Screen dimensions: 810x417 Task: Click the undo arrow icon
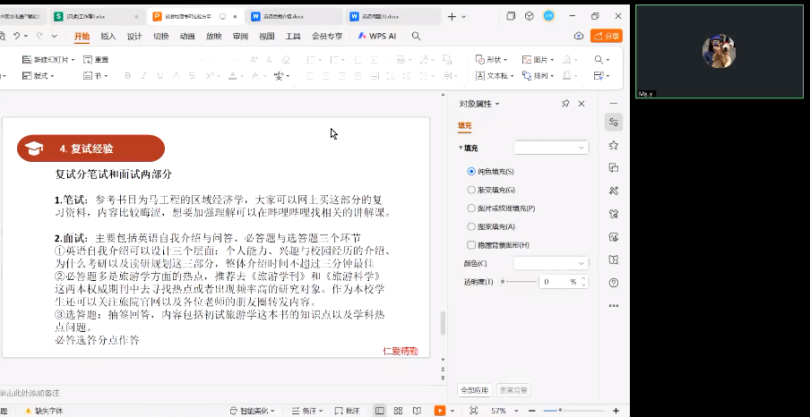tap(17, 36)
